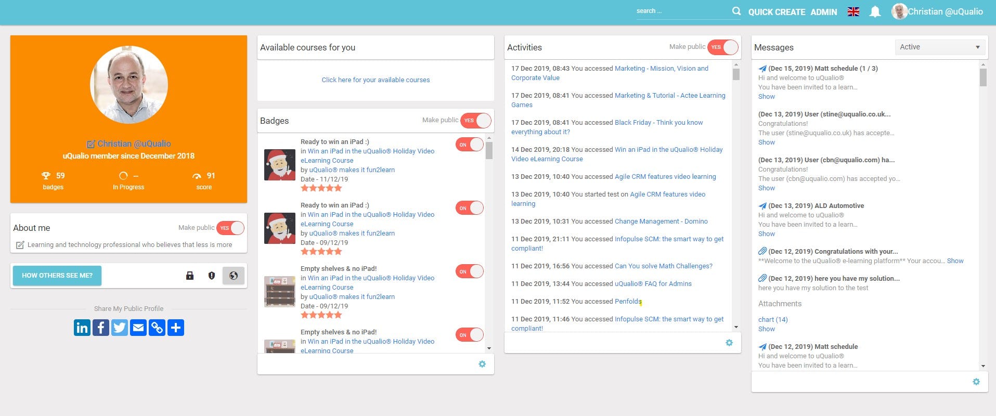
Task: Click Messages list scroll down arrow
Action: 983,366
